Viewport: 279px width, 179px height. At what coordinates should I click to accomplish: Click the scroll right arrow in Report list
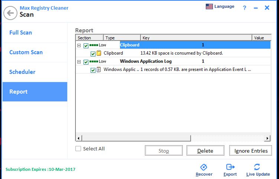(267, 138)
